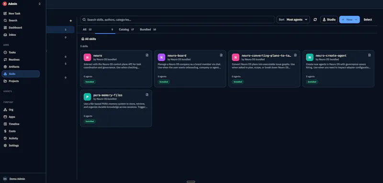
Task: Open the Admin workspace switcher
Action: pyautogui.click(x=22, y=4)
